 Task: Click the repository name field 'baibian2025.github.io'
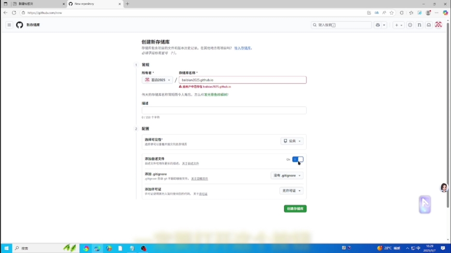point(243,80)
